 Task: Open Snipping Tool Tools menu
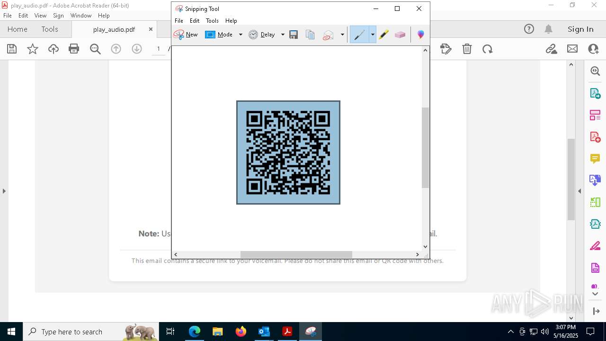[x=212, y=21]
